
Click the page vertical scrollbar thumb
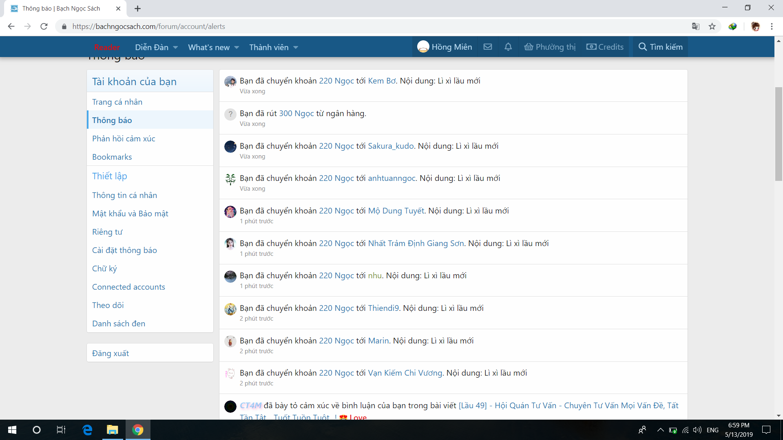(779, 134)
